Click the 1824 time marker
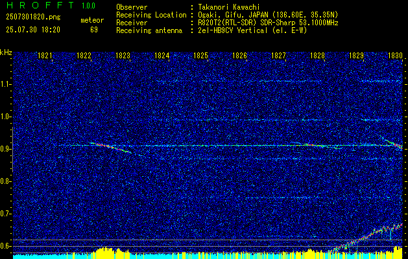Screen dimensions: 408x259 point(162,56)
